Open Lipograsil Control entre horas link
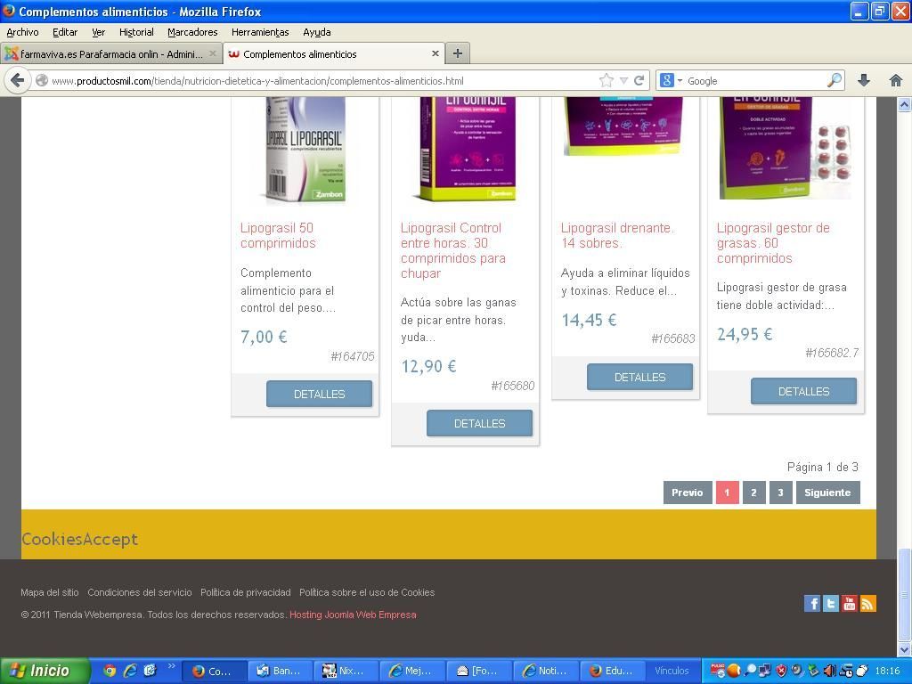The image size is (912, 684). (x=452, y=250)
